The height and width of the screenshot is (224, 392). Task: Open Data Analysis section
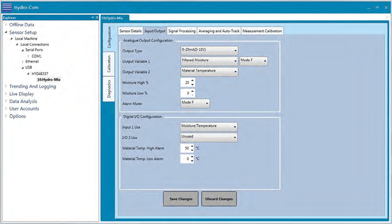coord(23,101)
